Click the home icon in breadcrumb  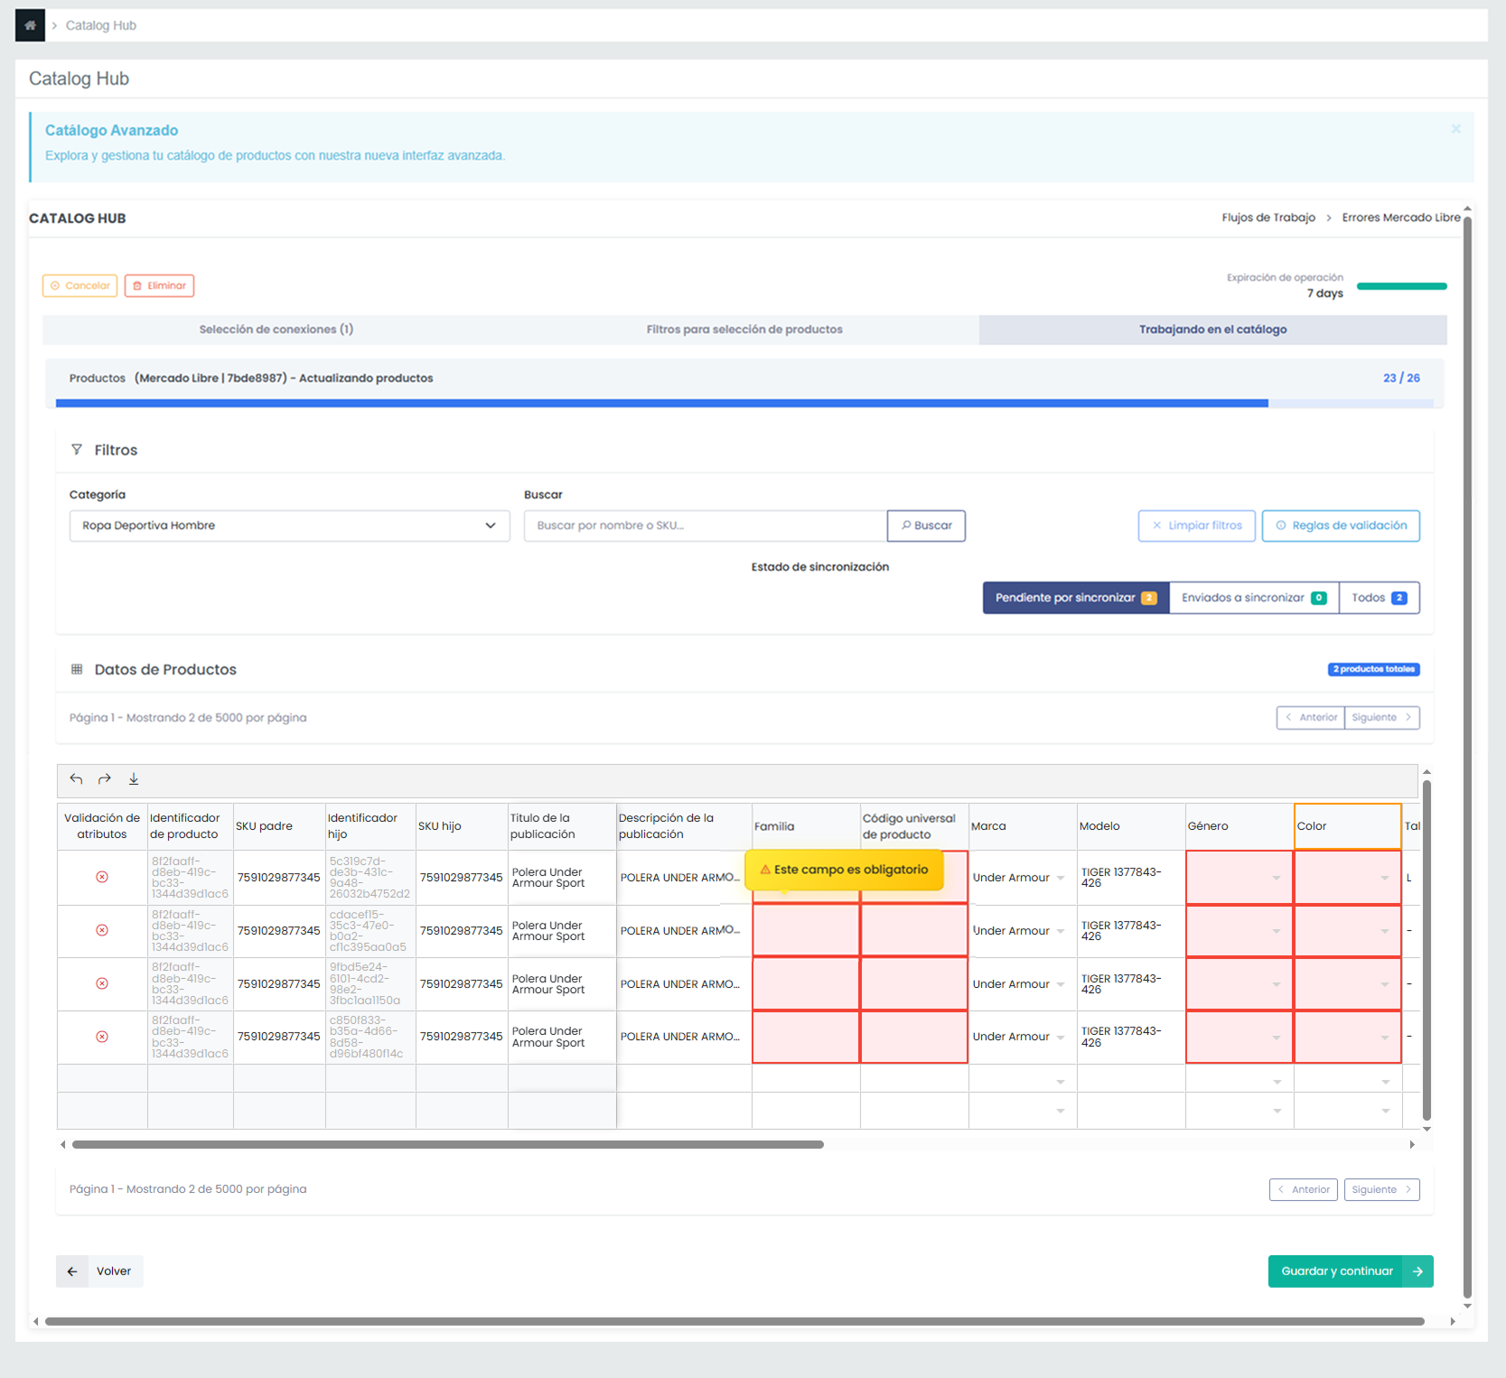30,25
